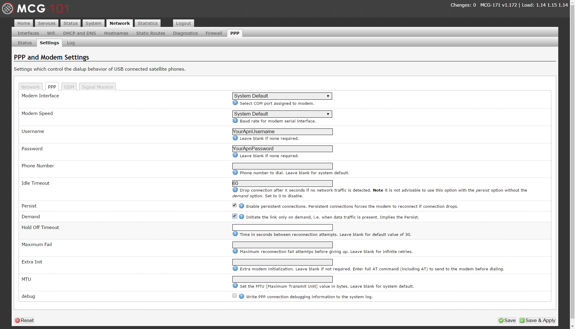Go to Interfaces submenu
575x329 pixels.
pos(28,33)
